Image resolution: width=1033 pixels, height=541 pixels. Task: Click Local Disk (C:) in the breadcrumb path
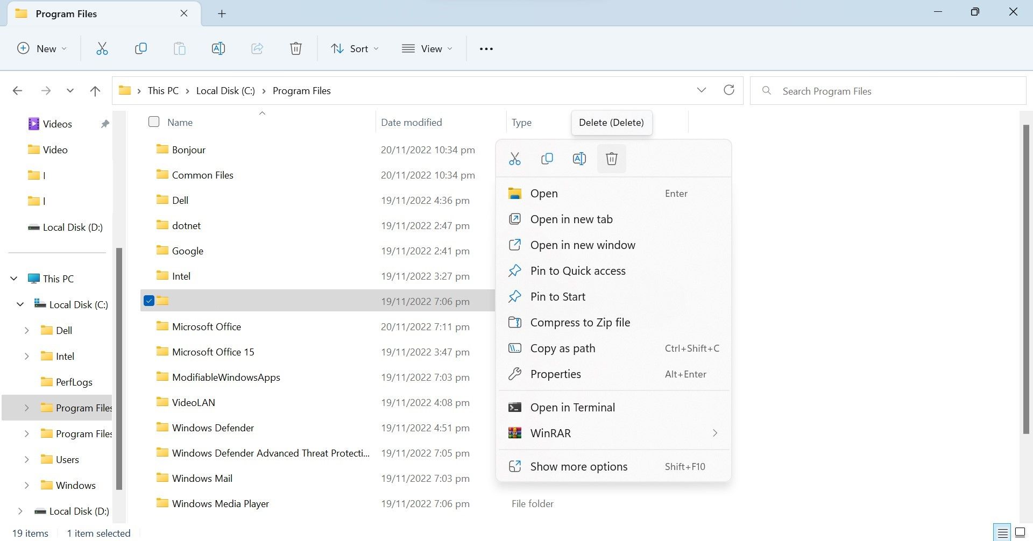click(225, 91)
